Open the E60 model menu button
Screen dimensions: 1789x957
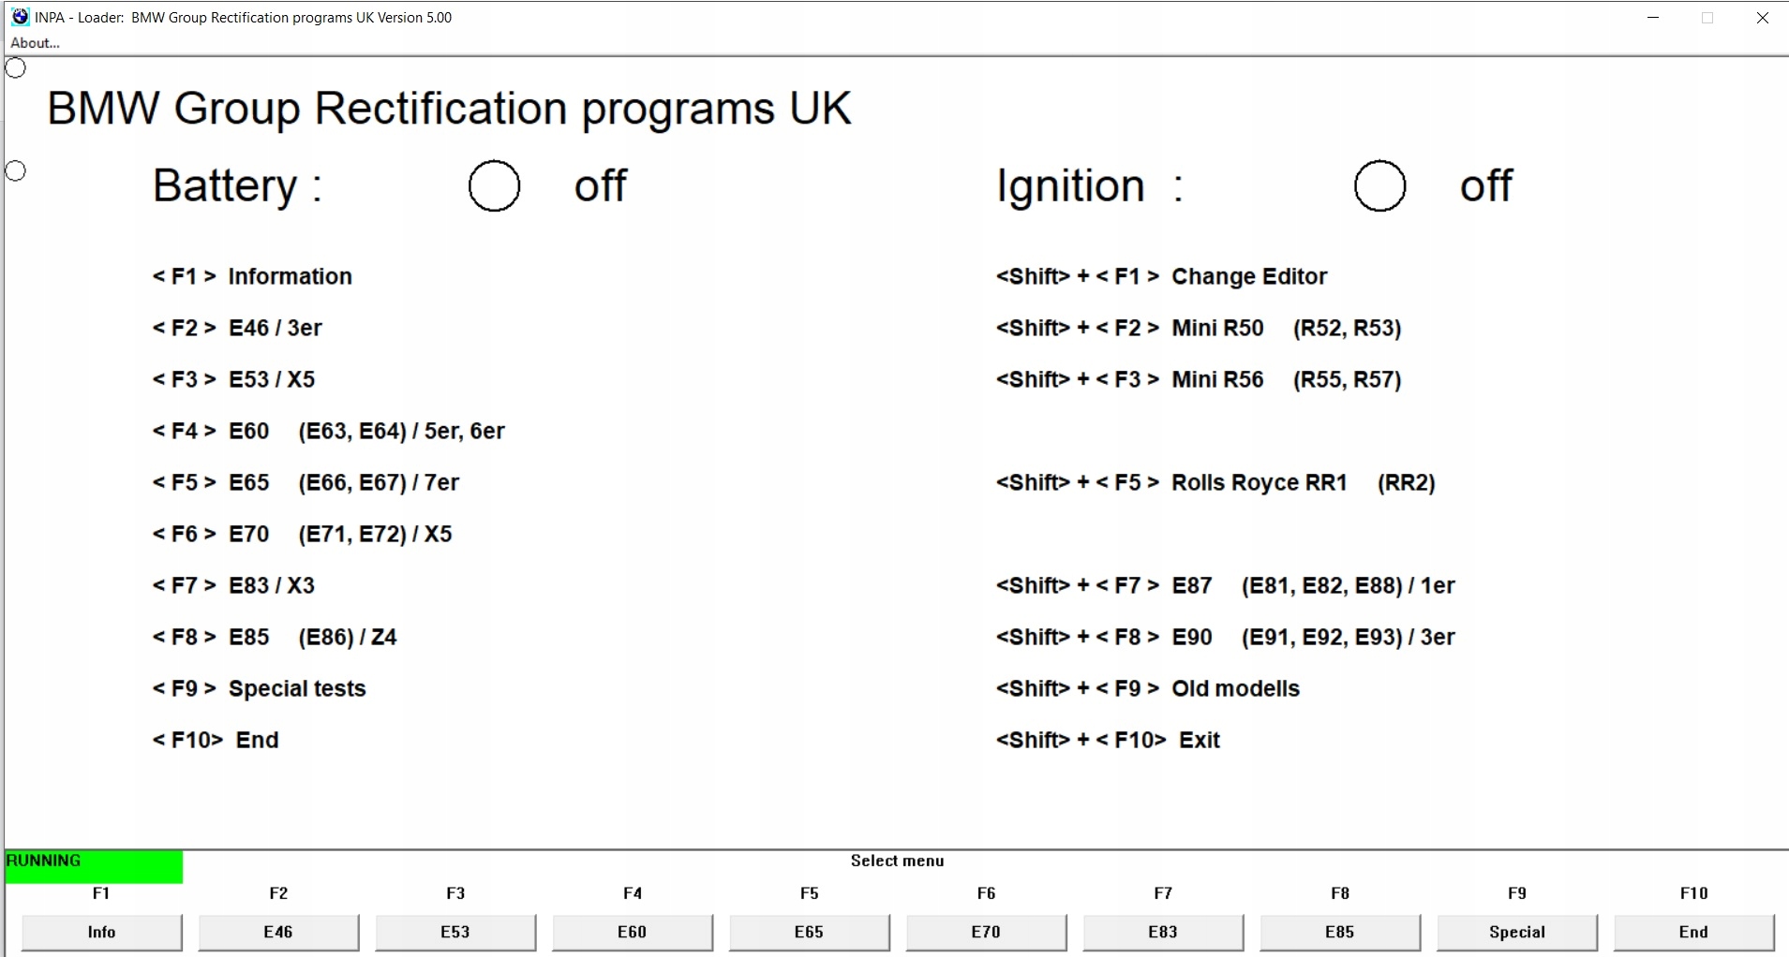[633, 932]
